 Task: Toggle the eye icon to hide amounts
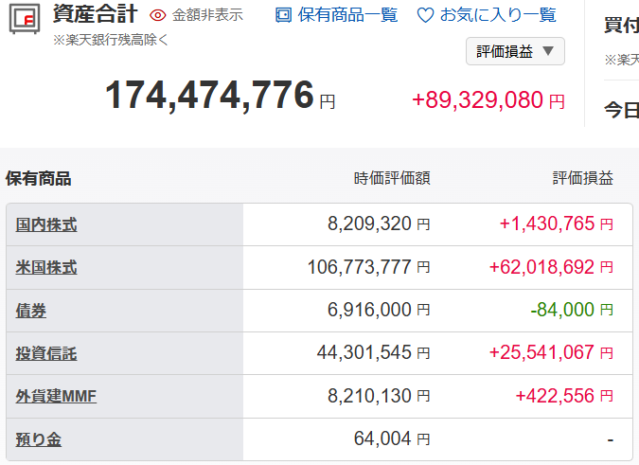point(158,15)
